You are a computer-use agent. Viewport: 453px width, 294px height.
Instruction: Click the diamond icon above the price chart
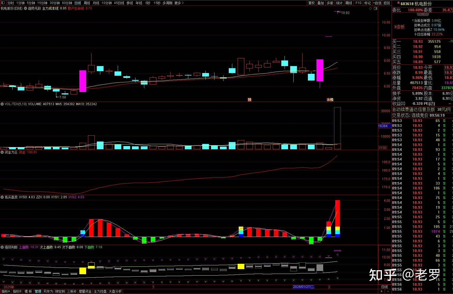(371, 9)
